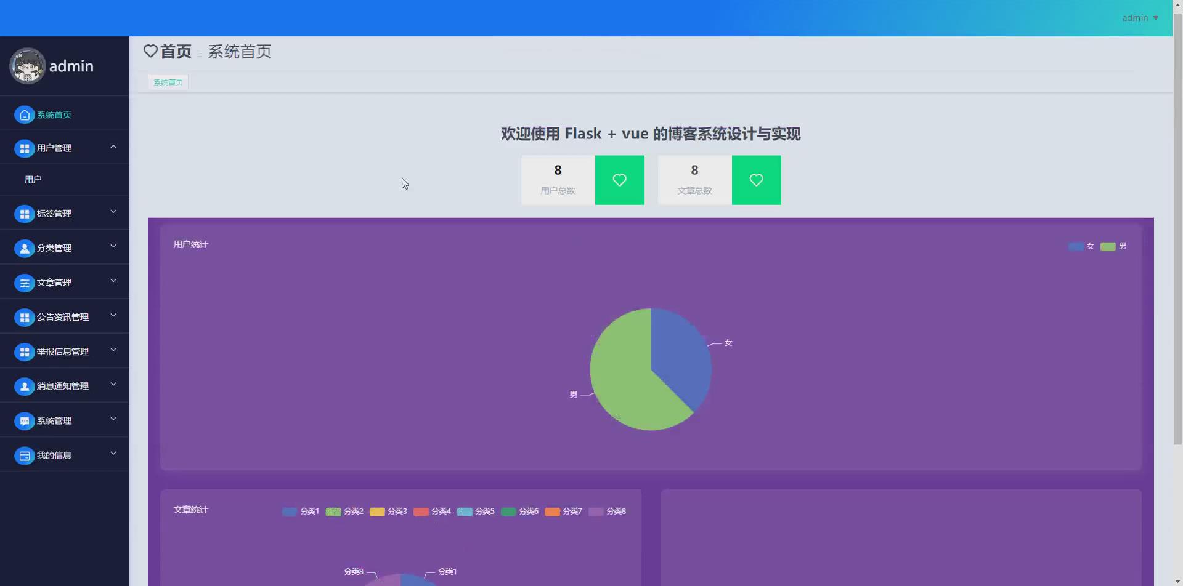The image size is (1183, 586).
Task: Select the 文章管理 list icon
Action: point(24,282)
